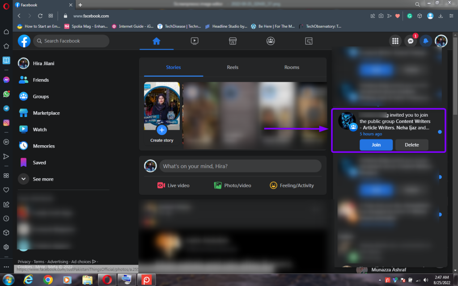Open Instagram in Opera sidebar
458x286 pixels.
click(x=6, y=122)
